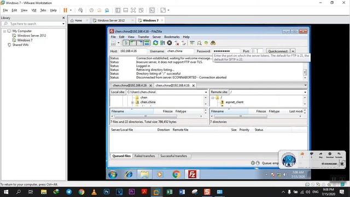Image resolution: width=350 pixels, height=197 pixels.
Task: Cancel current operation black X icon
Action: pos(170,43)
